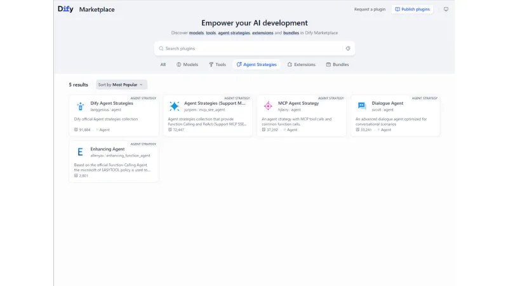The width and height of the screenshot is (508, 286).
Task: Open the Dialogue Agent card title
Action: 387,103
